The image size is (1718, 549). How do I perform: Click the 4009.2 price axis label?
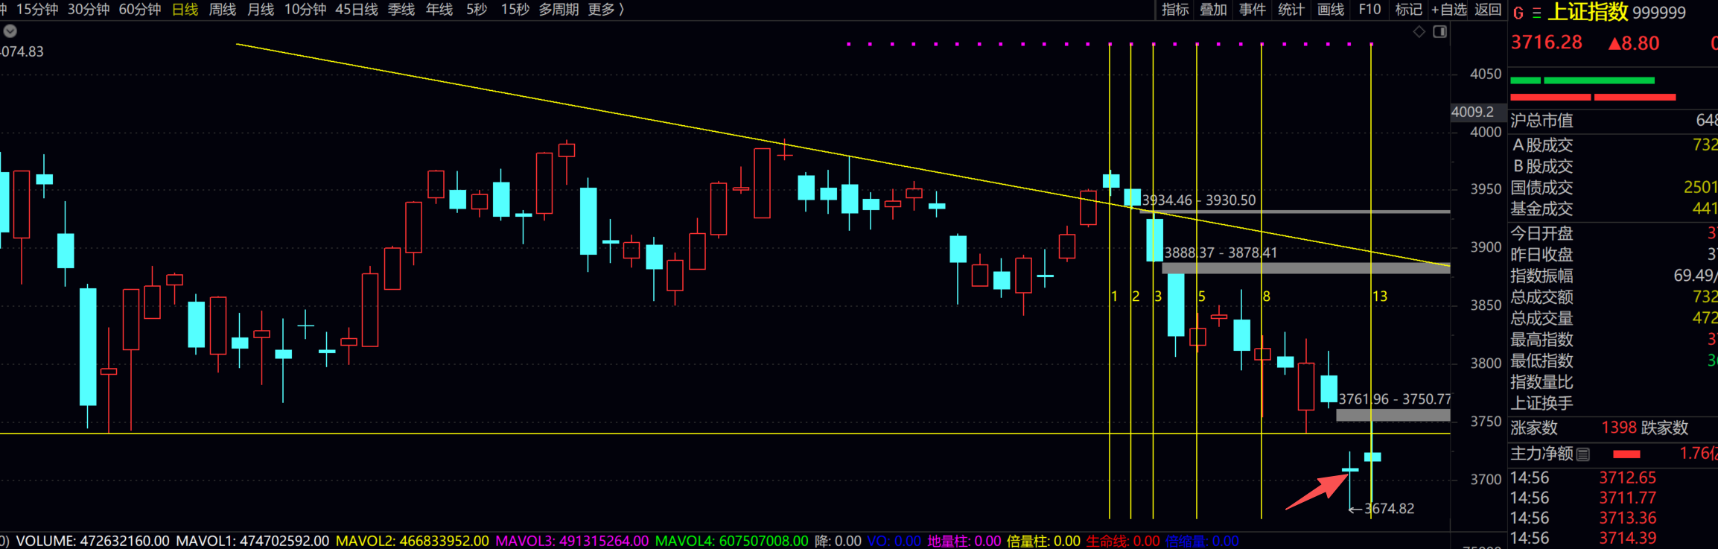(1472, 112)
